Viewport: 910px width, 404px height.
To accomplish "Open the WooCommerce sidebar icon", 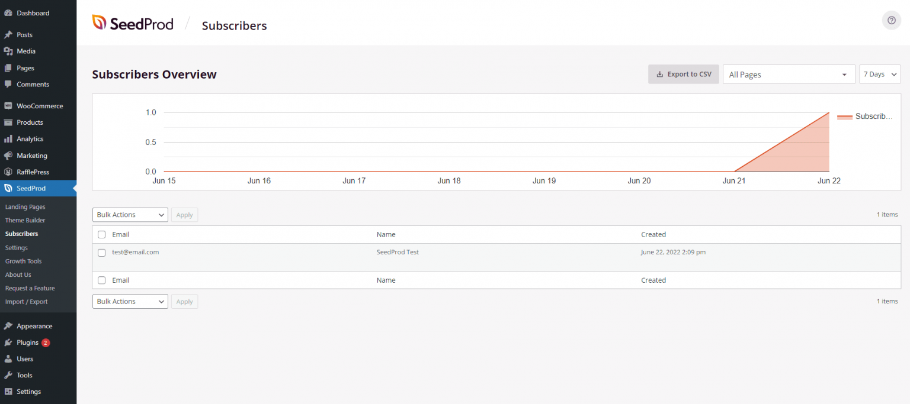I will [x=9, y=105].
